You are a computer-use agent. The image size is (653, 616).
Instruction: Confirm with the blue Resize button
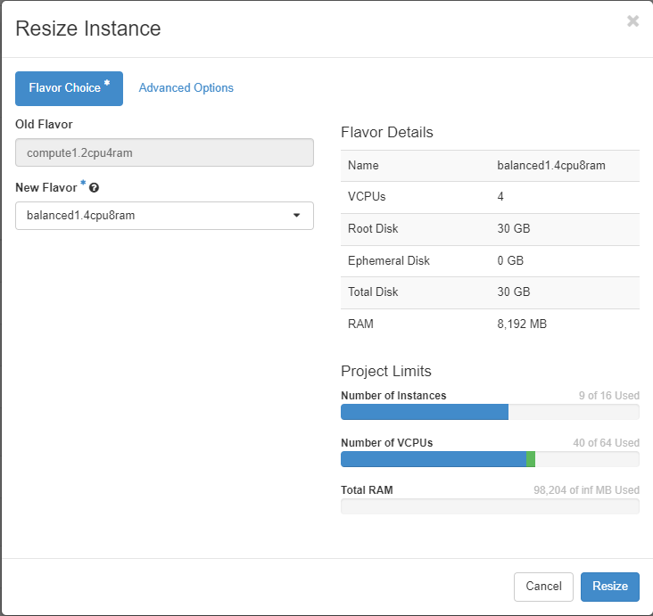click(x=609, y=587)
